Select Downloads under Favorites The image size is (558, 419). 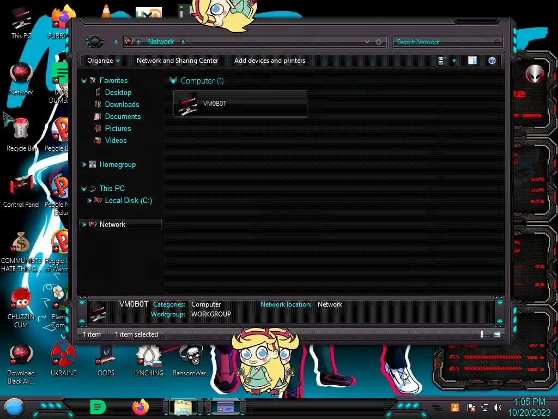pyautogui.click(x=122, y=104)
